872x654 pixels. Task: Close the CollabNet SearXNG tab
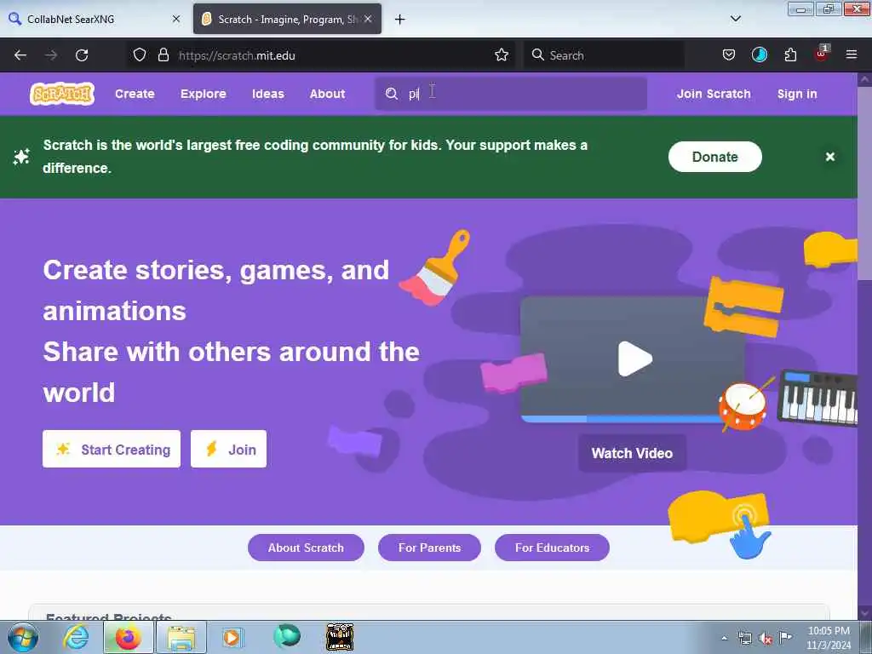pyautogui.click(x=176, y=19)
